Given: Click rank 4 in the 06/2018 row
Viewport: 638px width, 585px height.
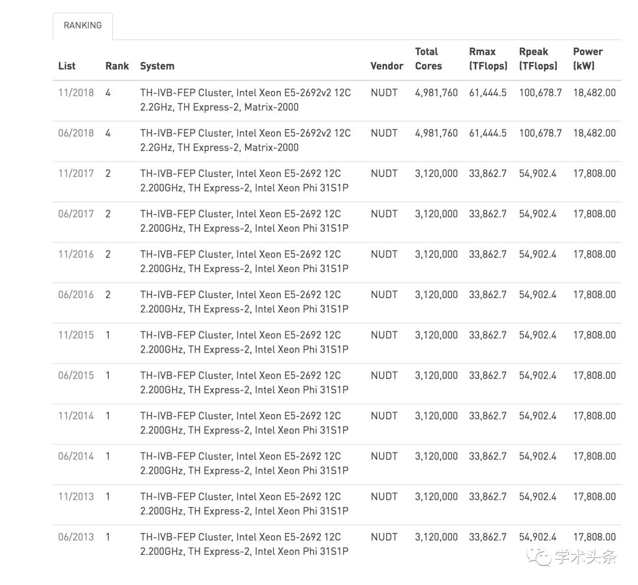Looking at the screenshot, I should click(108, 133).
